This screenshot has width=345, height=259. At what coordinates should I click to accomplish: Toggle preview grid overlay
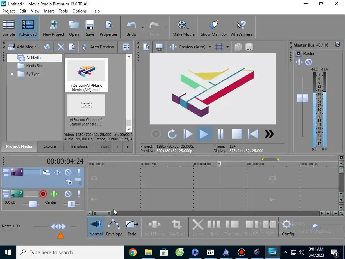click(x=219, y=47)
